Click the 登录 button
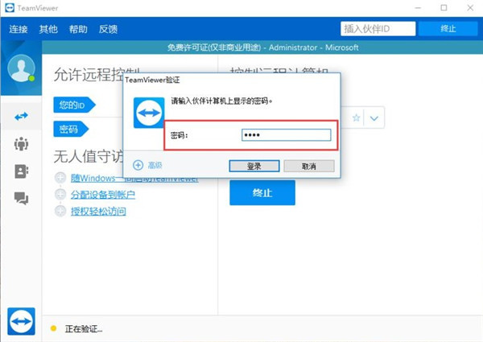The image size is (483, 342). tap(254, 167)
